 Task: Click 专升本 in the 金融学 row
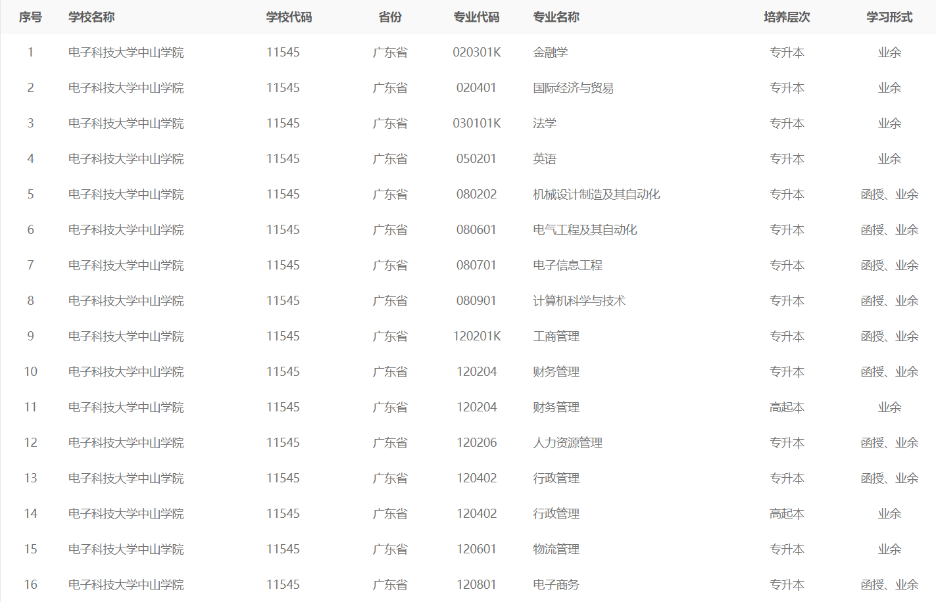click(787, 53)
